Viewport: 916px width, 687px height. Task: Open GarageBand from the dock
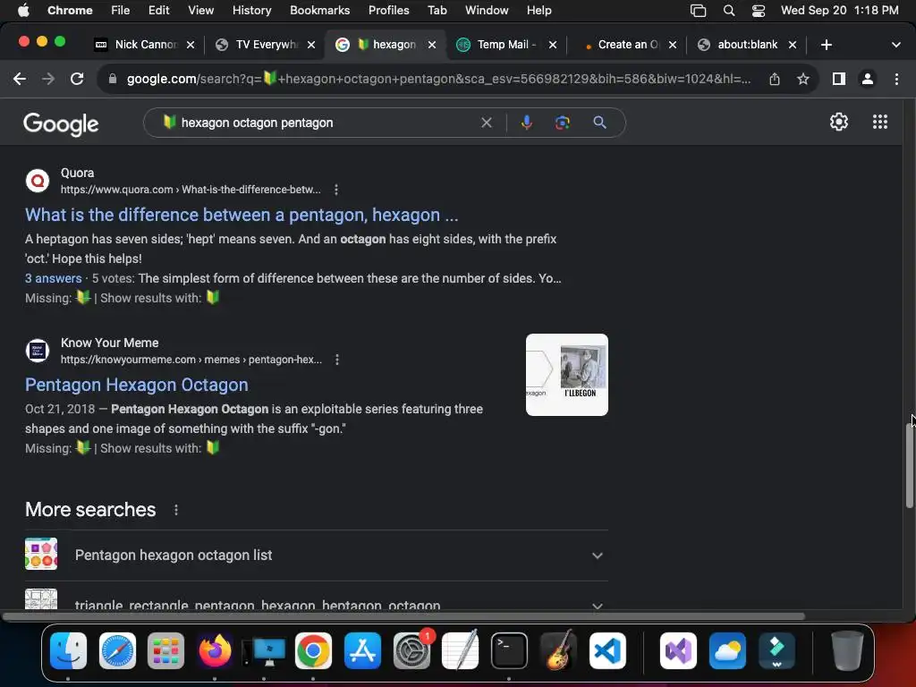(x=558, y=651)
